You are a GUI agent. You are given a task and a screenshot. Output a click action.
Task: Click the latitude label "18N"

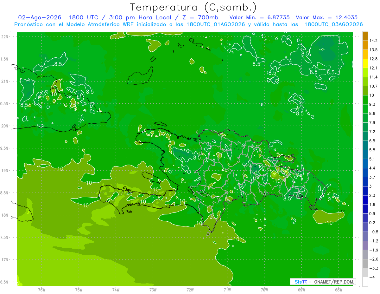point(5,215)
